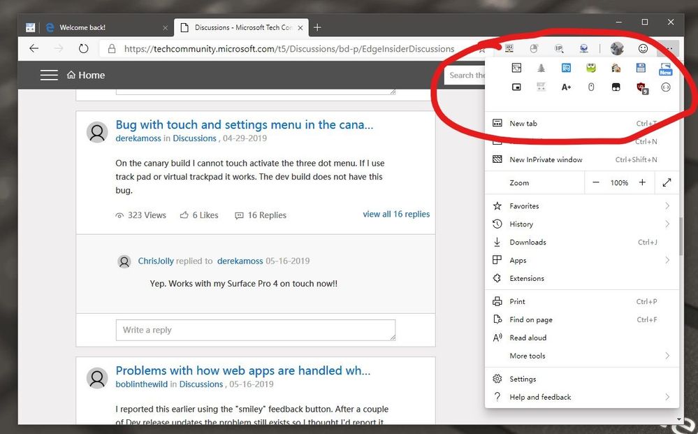This screenshot has width=698, height=434.
Task: Expand the Apps submenu chevron
Action: 667,260
